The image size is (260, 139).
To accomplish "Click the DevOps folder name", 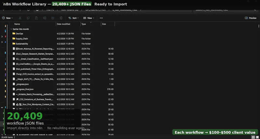I will (x=19, y=34).
